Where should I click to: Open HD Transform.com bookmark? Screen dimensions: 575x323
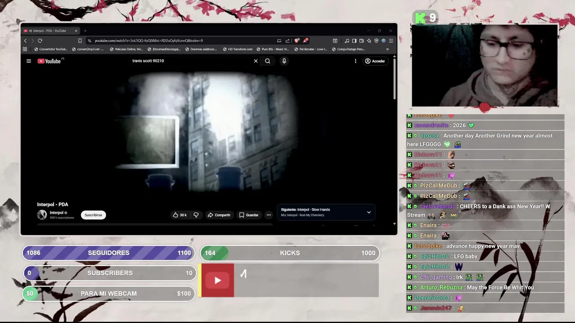point(238,49)
